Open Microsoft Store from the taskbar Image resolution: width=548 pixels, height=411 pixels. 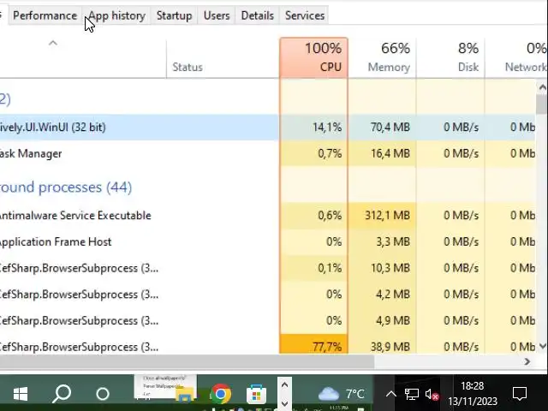click(256, 394)
